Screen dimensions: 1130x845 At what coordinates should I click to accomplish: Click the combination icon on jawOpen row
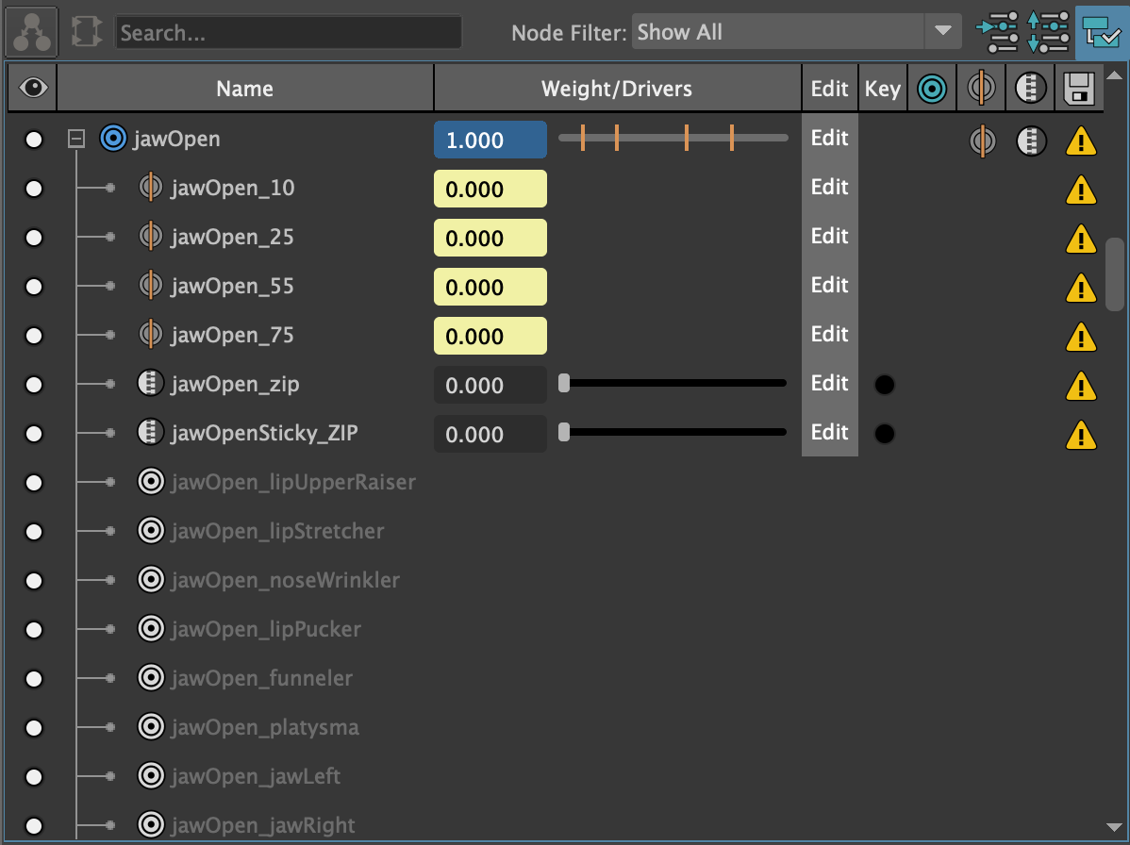coord(1031,141)
